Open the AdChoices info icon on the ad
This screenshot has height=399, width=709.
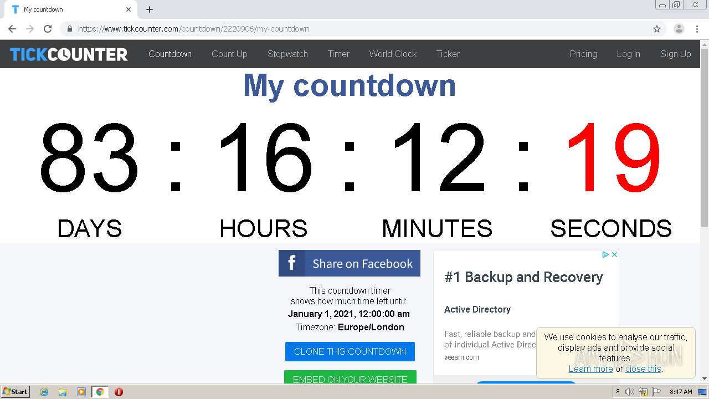click(605, 254)
